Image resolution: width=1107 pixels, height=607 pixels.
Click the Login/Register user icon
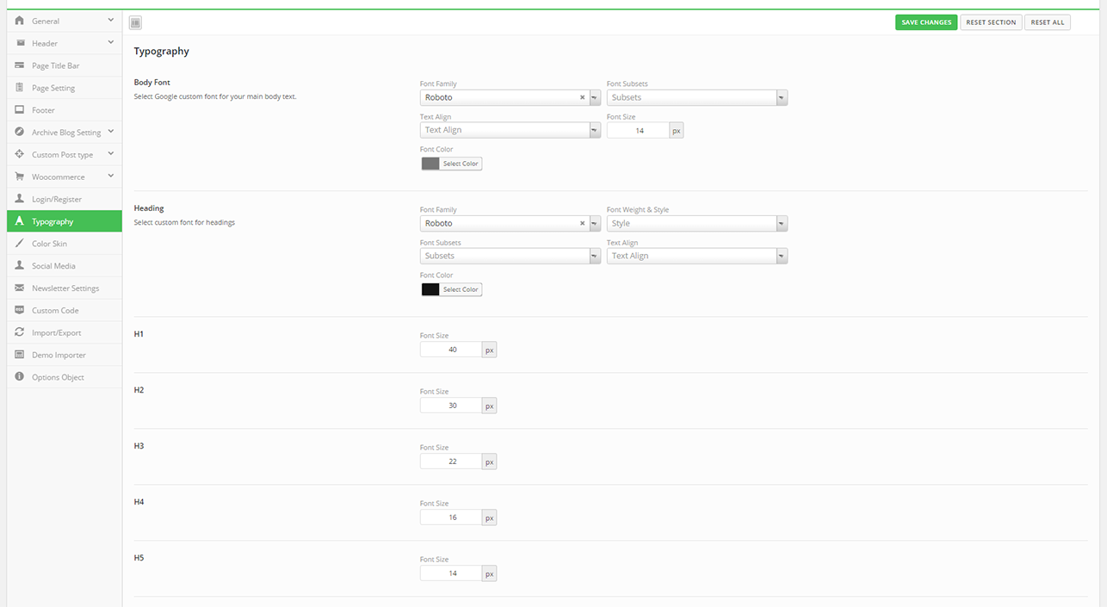(19, 198)
